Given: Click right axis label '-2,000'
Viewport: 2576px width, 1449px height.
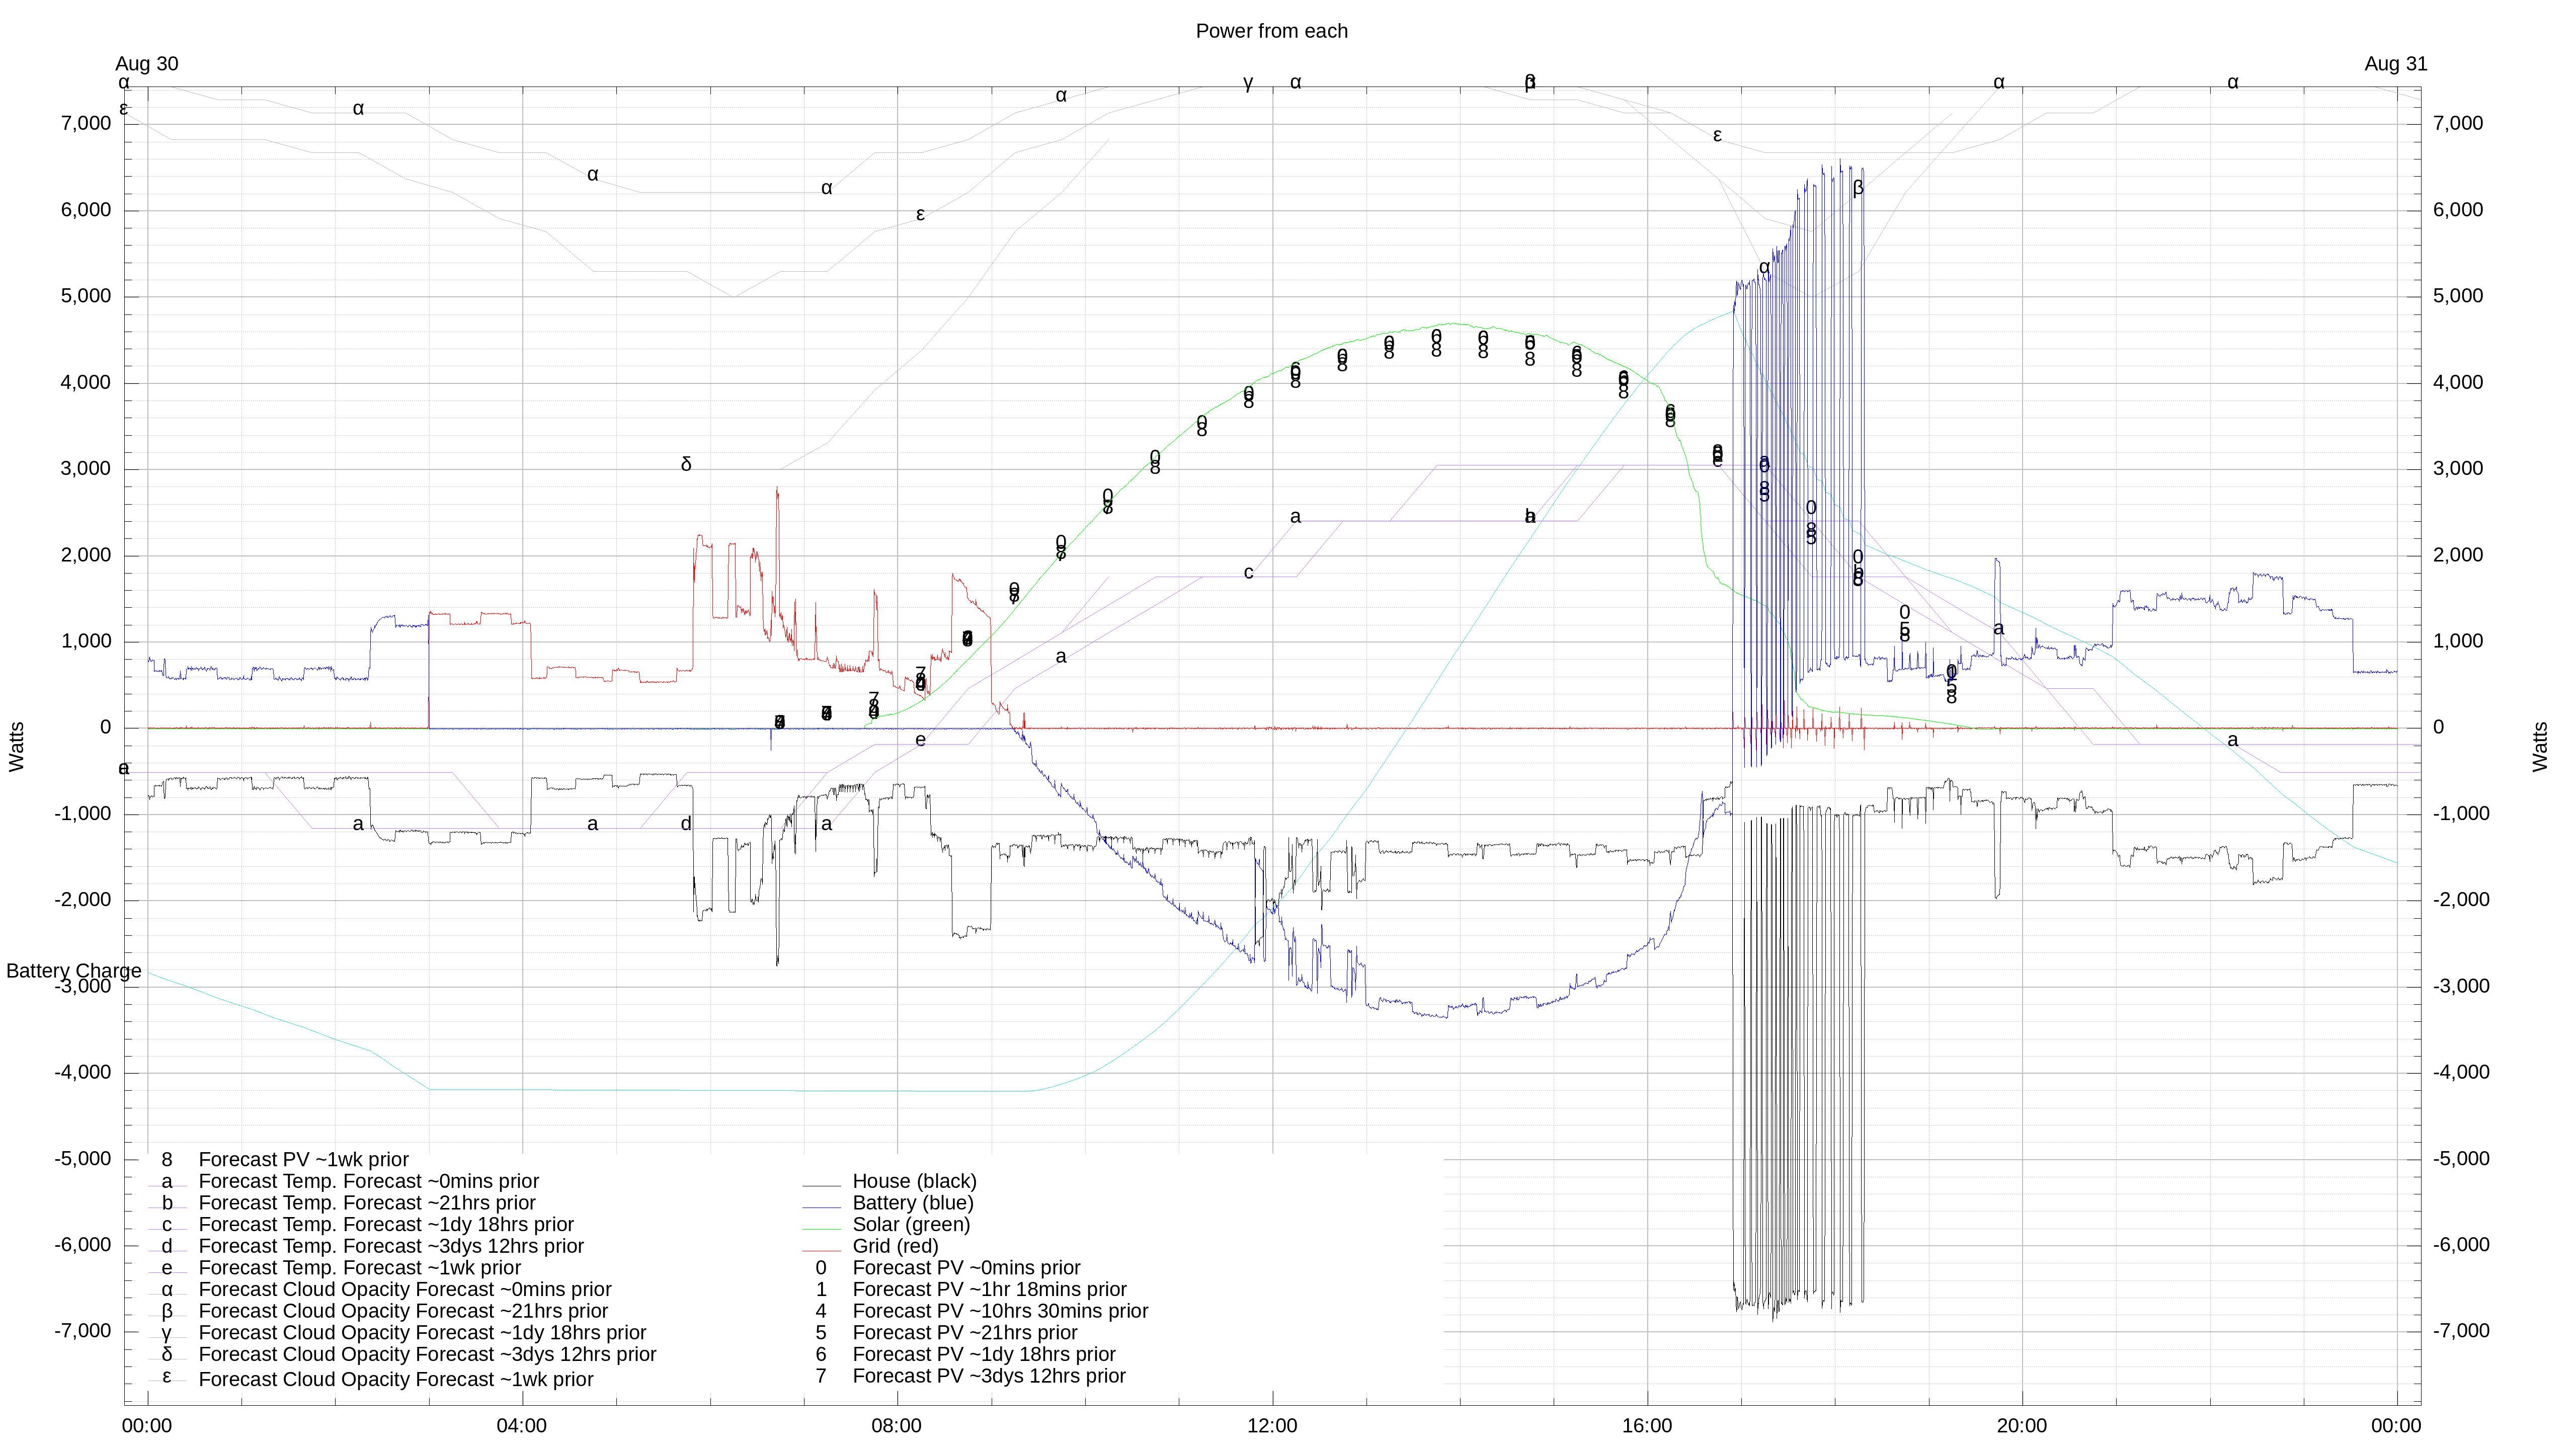Looking at the screenshot, I should pos(2461,900).
